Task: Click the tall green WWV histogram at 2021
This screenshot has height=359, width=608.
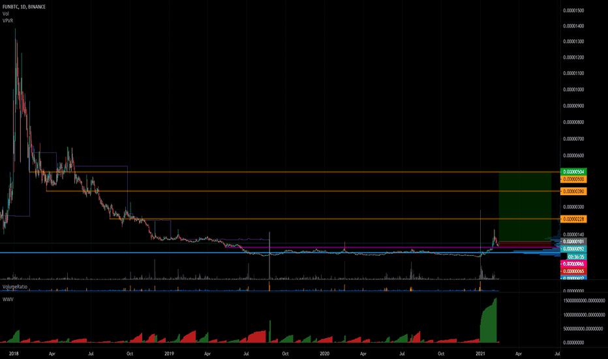Action: tap(489, 321)
